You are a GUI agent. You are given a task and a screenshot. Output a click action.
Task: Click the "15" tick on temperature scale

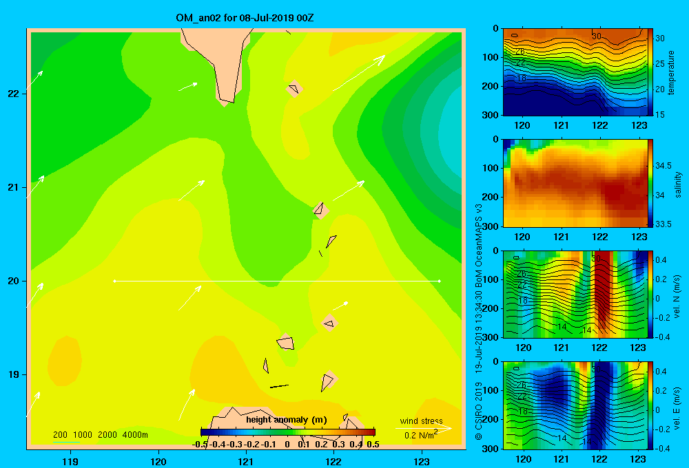[660, 114]
